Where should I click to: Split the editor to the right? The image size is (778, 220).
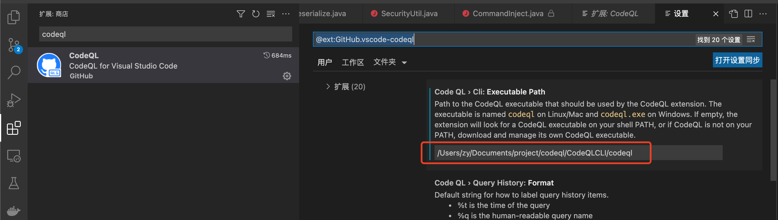(748, 14)
